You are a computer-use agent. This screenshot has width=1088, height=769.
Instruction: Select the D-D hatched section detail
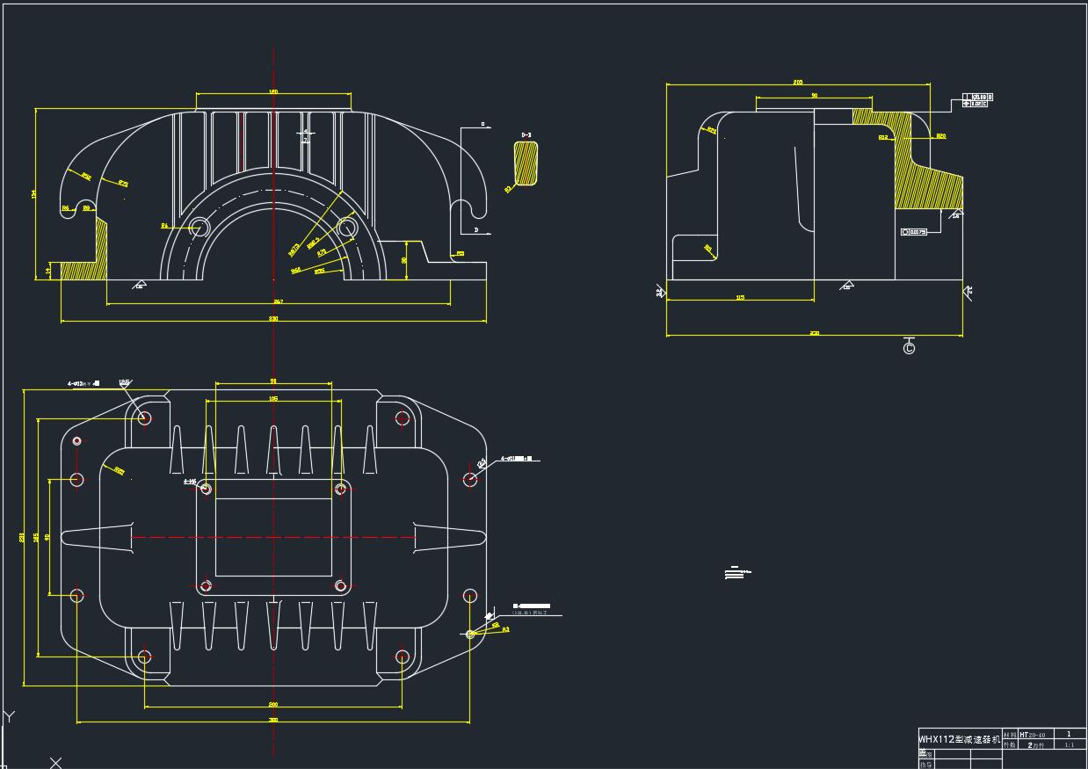point(526,163)
